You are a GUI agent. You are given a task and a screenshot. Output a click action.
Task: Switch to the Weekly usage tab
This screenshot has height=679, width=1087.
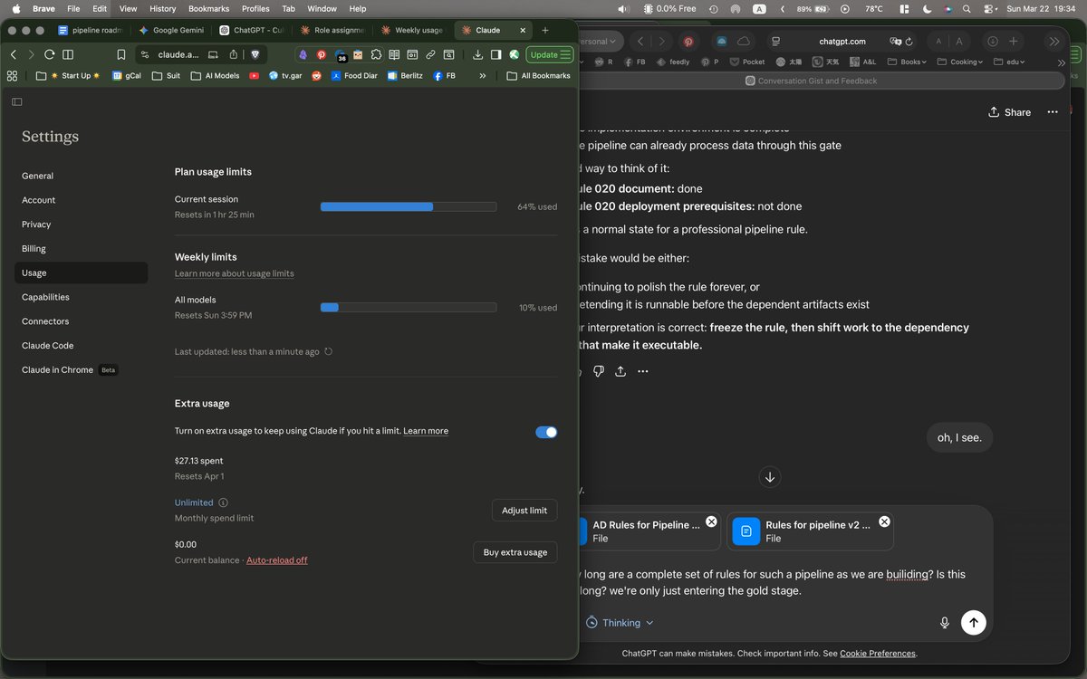412,30
